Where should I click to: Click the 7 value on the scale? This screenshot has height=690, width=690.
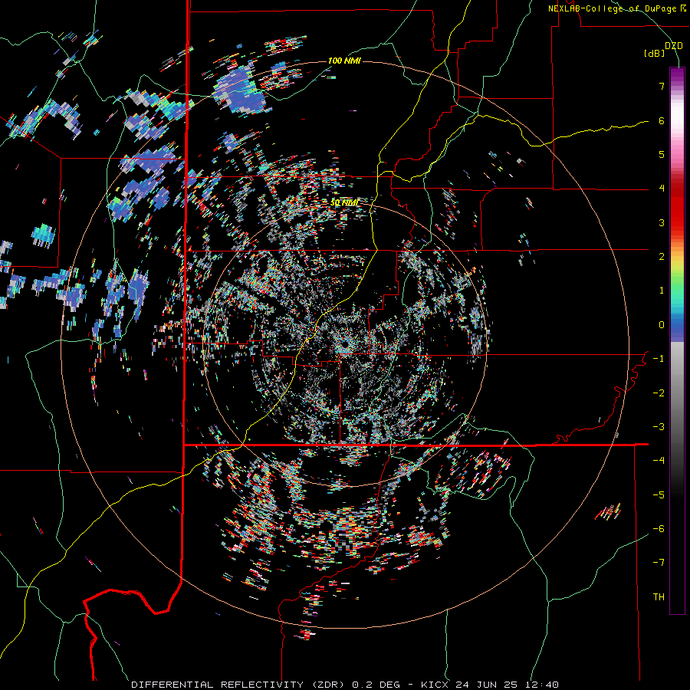[662, 86]
